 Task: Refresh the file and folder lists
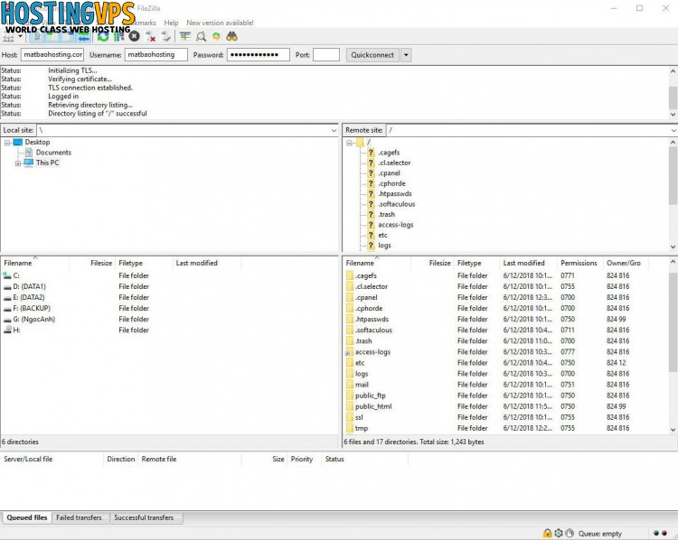pyautogui.click(x=103, y=36)
